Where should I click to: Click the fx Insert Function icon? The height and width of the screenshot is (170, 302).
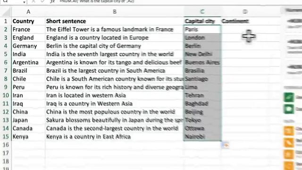pos(52,1)
